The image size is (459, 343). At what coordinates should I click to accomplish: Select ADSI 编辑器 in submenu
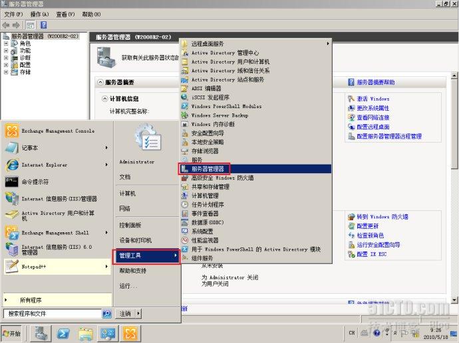(255, 88)
